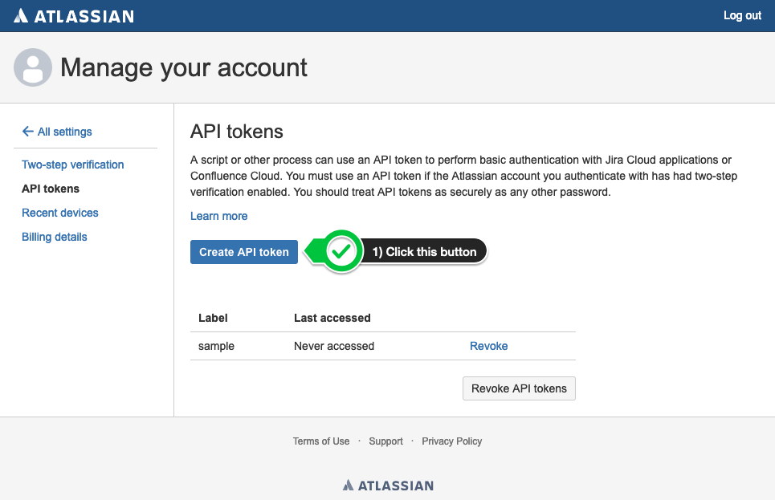Click the user avatar icon

tap(33, 67)
